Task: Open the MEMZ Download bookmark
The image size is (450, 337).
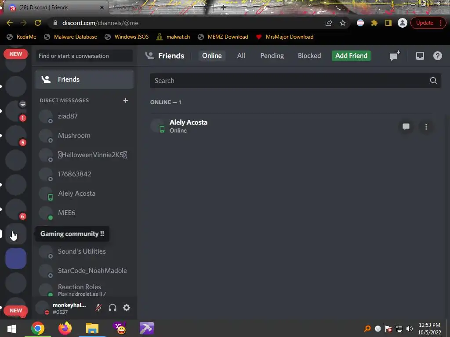Action: click(x=223, y=37)
